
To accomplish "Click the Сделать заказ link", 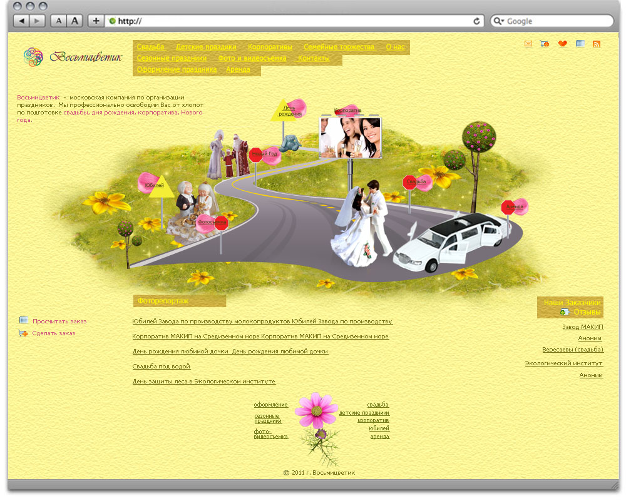I will point(54,333).
